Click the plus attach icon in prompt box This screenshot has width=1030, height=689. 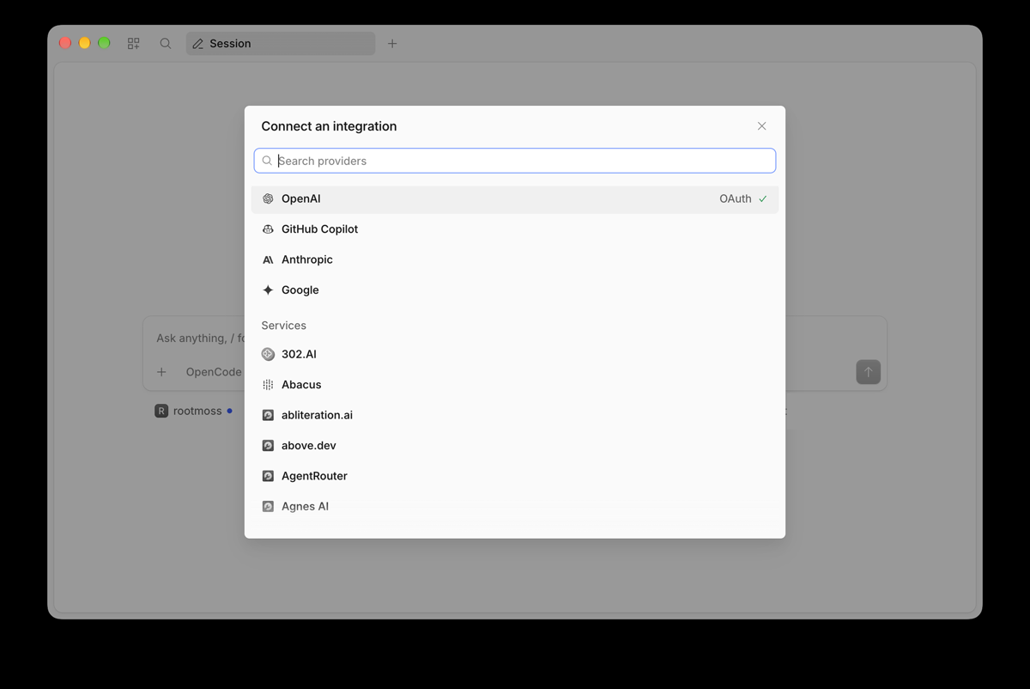[161, 372]
